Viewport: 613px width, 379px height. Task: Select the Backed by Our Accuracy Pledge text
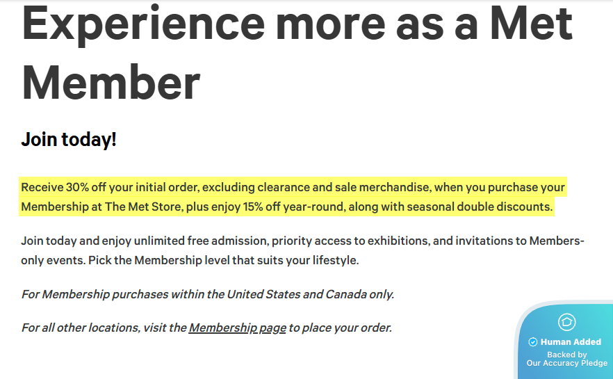566,359
